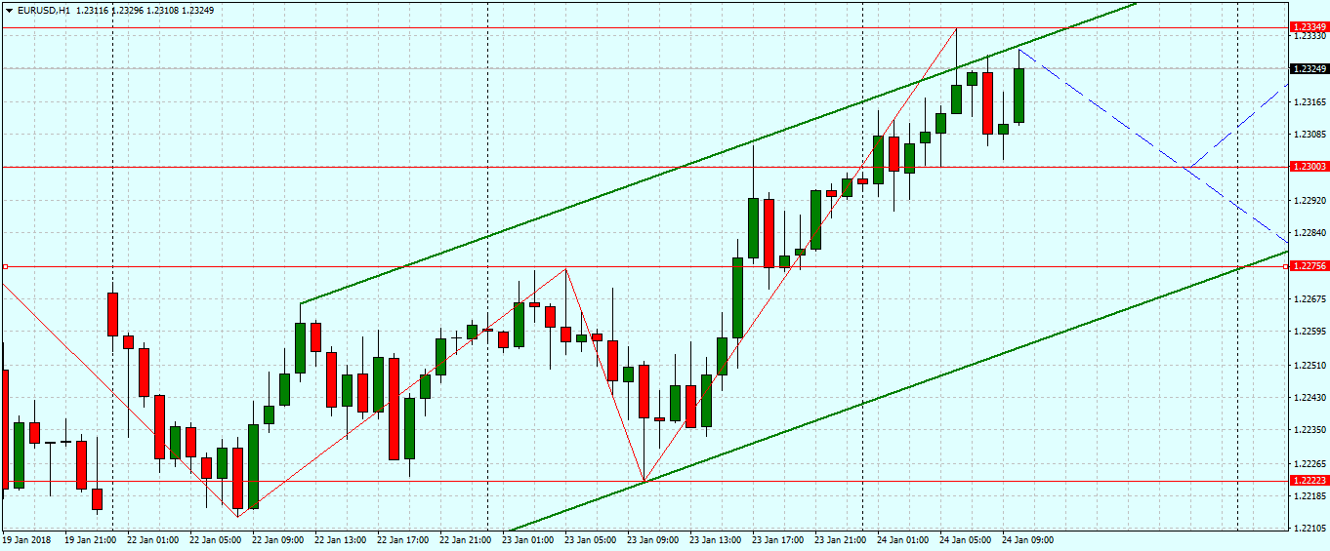
Task: Click the 23 Jan 17:00 time label
Action: 779,539
